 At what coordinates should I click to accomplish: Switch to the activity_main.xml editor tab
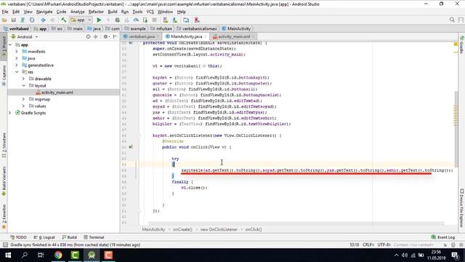(234, 36)
